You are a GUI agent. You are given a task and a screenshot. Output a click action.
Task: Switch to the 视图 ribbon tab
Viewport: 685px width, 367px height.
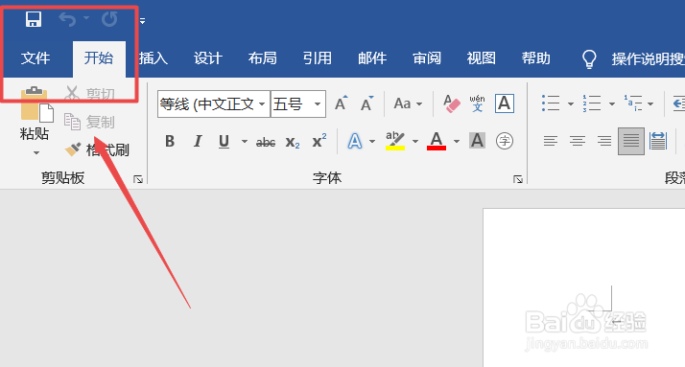click(x=482, y=58)
